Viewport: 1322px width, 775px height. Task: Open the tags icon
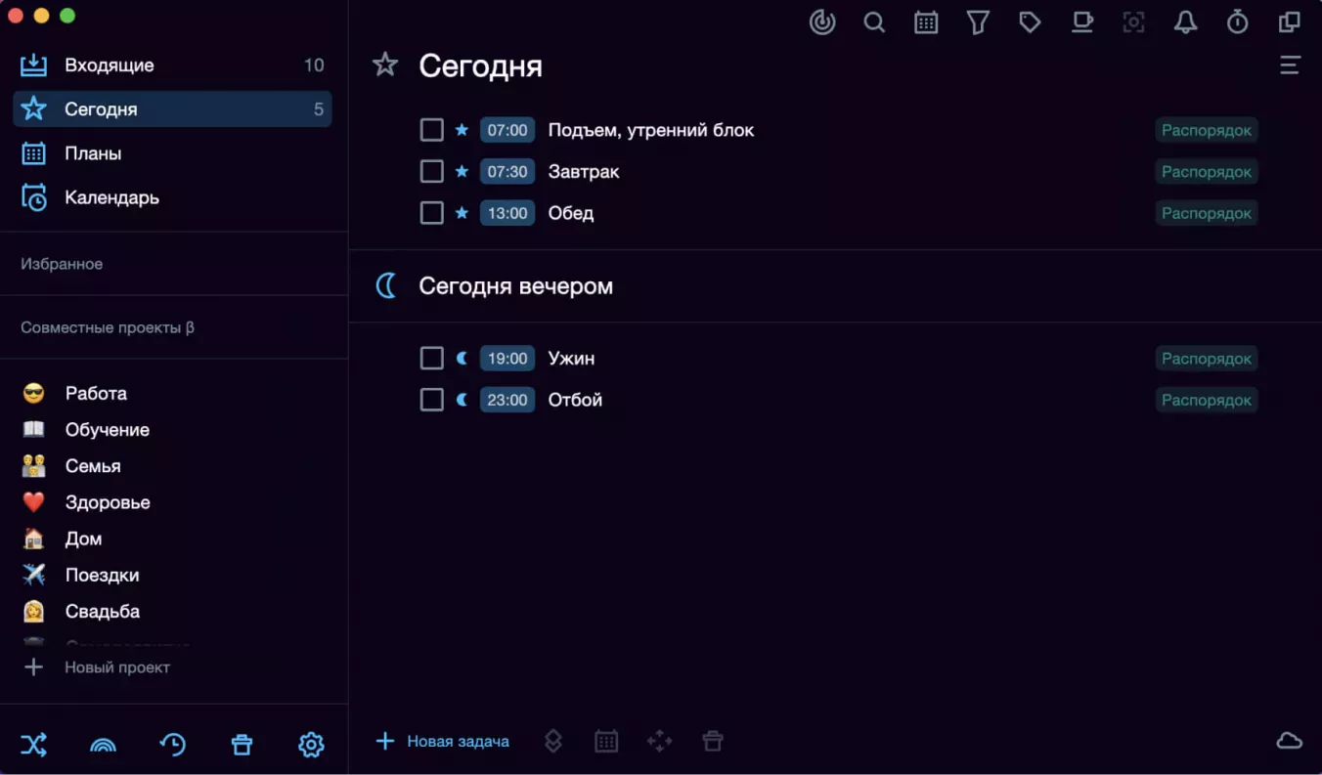click(1030, 22)
